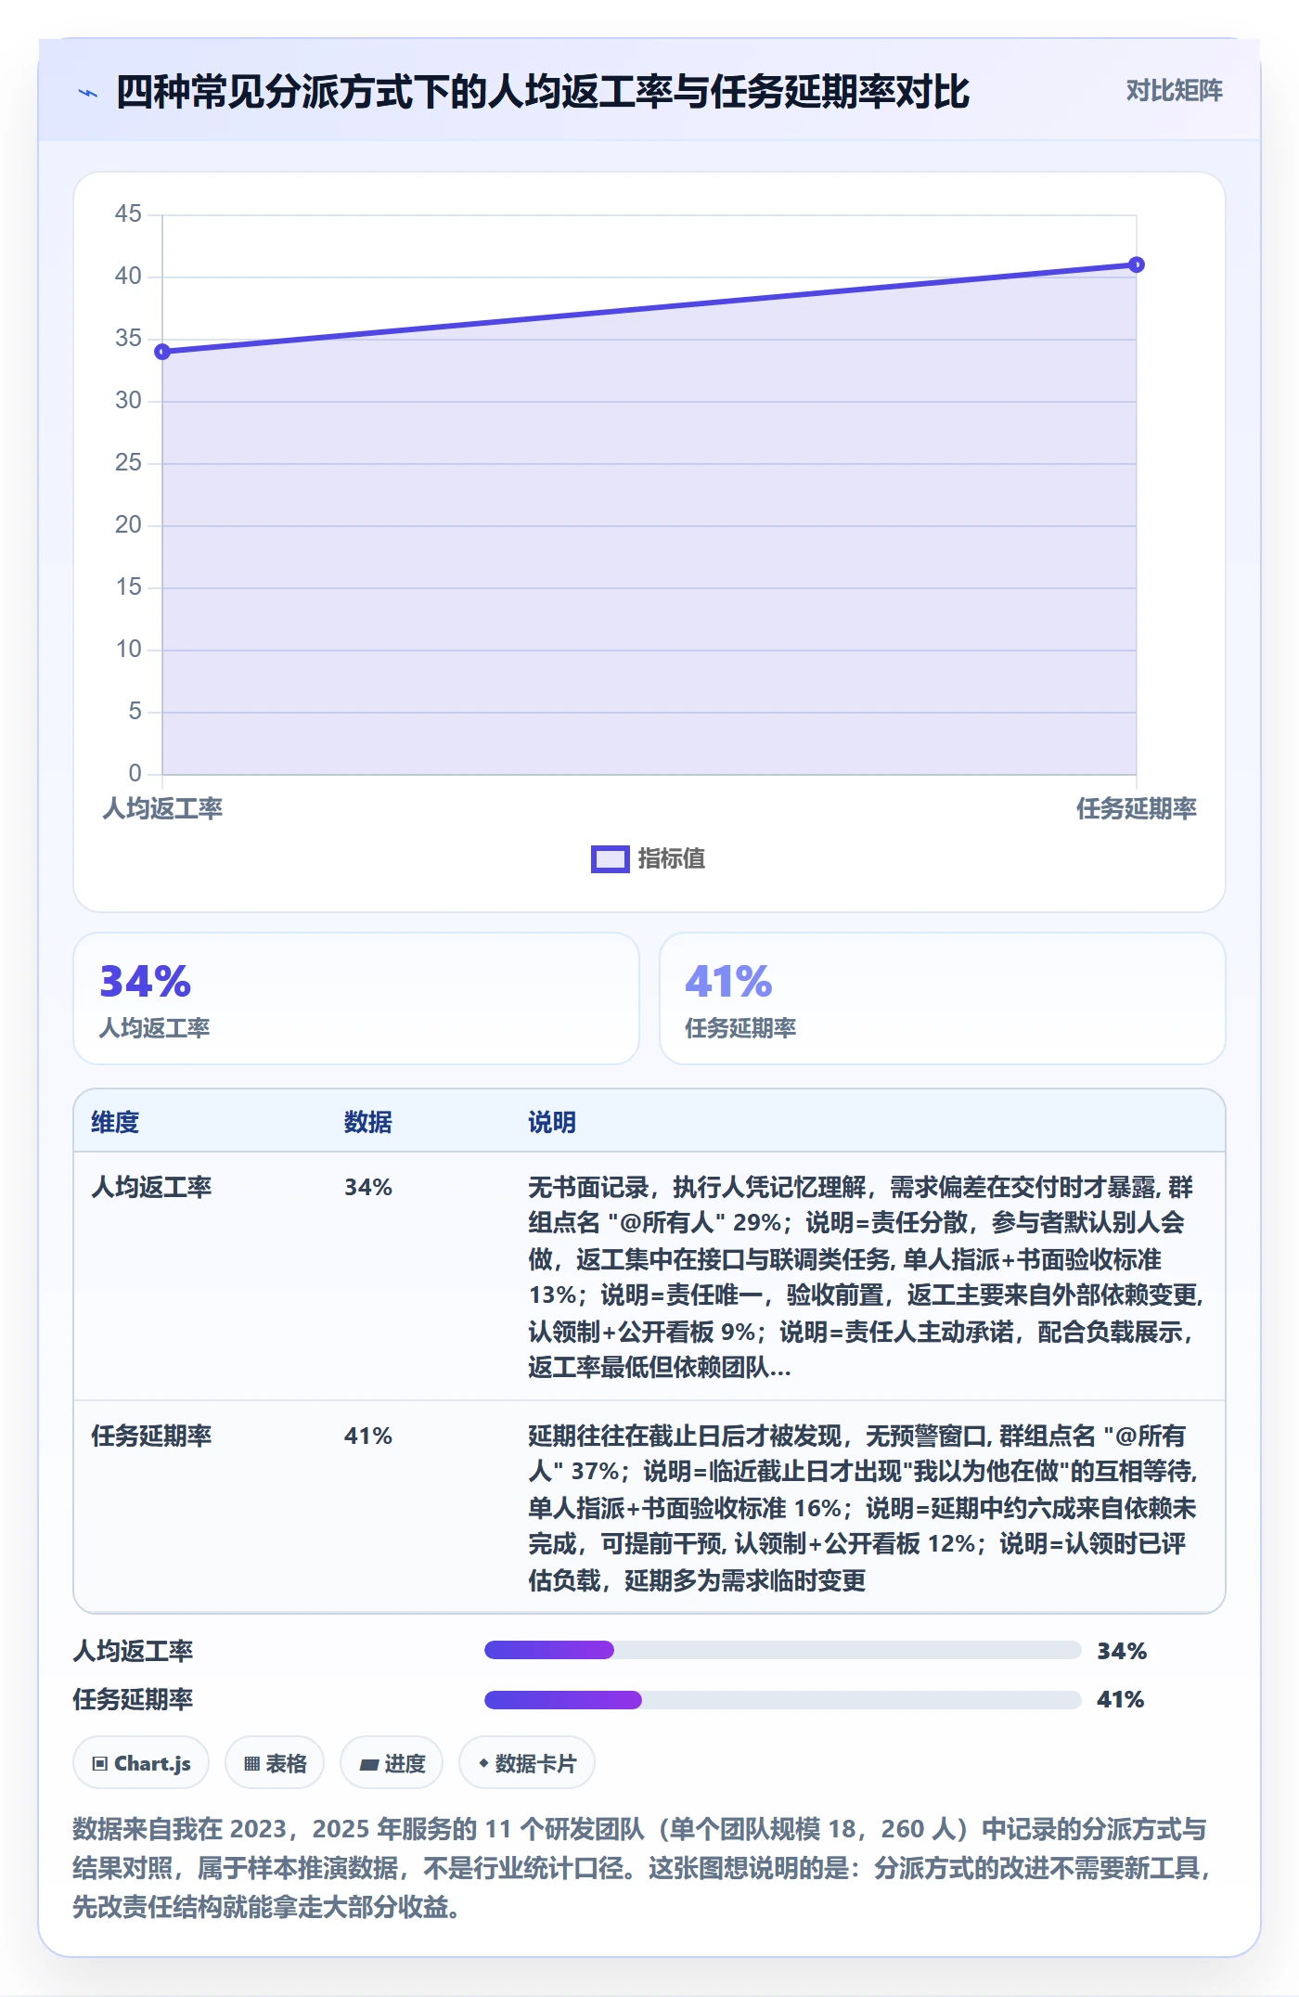Click the bar icon in 进度 chip
Image resolution: width=1299 pixels, height=1997 pixels.
point(369,1764)
